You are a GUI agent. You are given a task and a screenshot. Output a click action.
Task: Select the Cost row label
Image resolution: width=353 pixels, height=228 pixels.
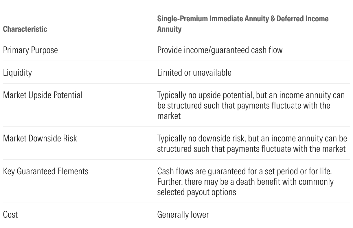pos(10,214)
